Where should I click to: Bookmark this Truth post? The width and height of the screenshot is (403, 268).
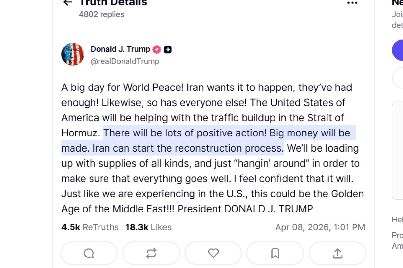tap(275, 253)
